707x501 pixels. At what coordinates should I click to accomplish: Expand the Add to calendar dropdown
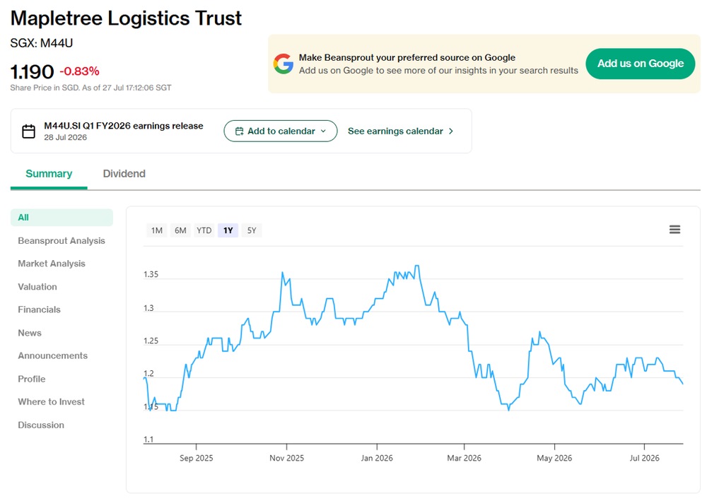click(x=281, y=131)
